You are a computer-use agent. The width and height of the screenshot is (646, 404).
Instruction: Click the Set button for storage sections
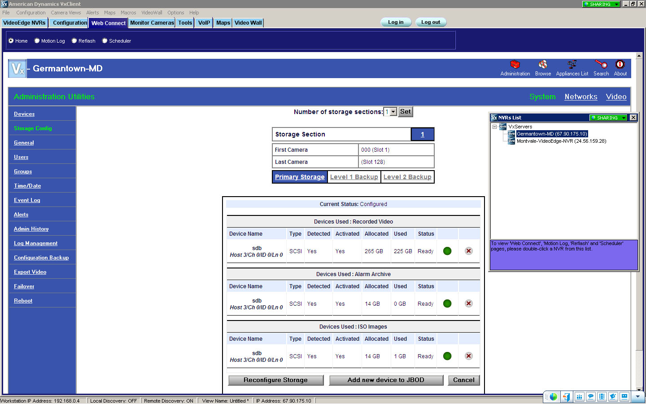point(406,112)
